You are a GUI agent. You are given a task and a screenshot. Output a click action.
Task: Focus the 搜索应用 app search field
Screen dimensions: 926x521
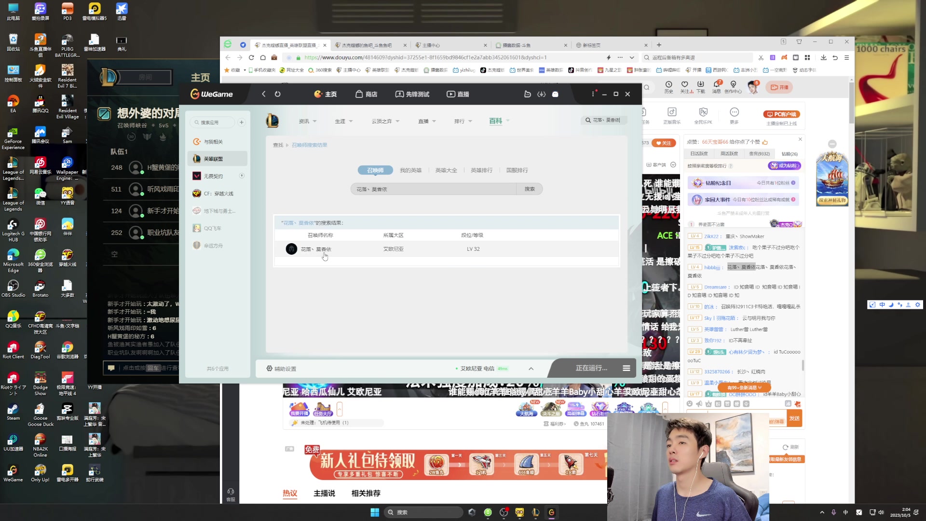pyautogui.click(x=213, y=123)
